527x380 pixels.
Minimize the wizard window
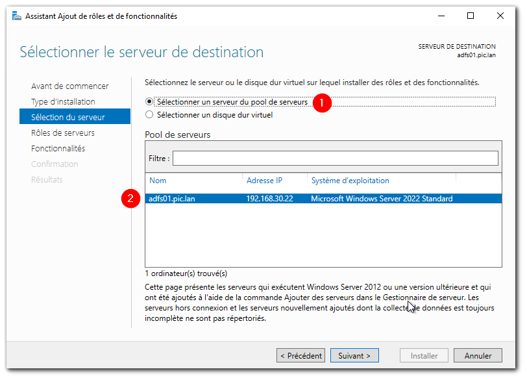point(441,15)
